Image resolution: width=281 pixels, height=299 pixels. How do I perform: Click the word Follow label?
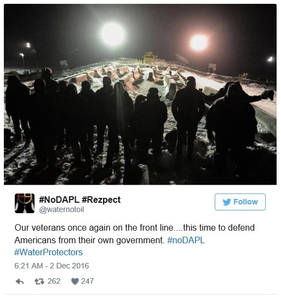(245, 202)
